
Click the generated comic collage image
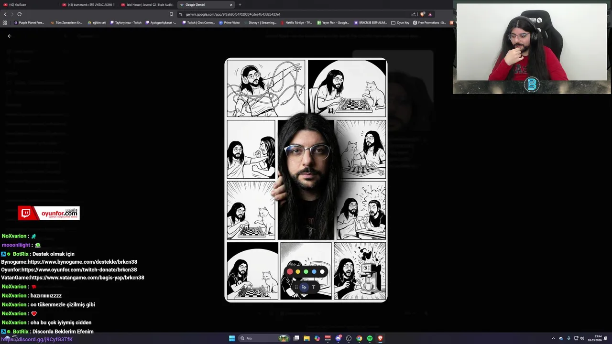pyautogui.click(x=306, y=180)
